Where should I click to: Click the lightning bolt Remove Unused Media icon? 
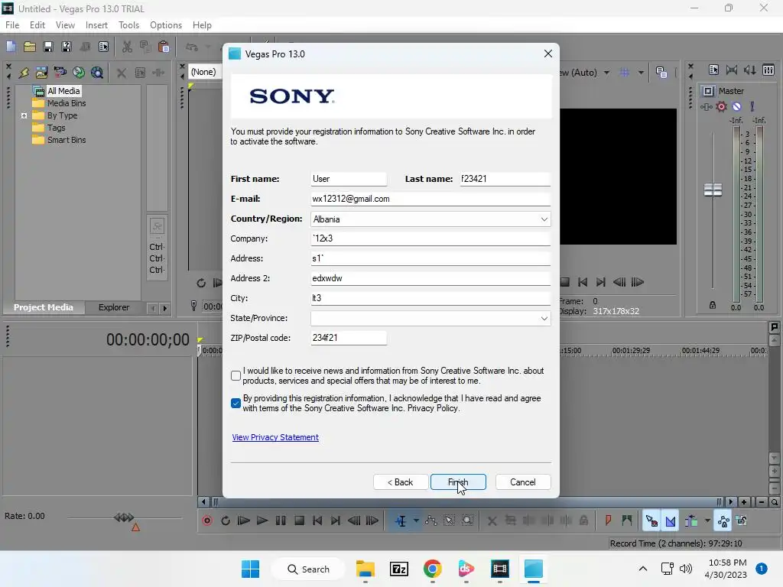point(24,73)
